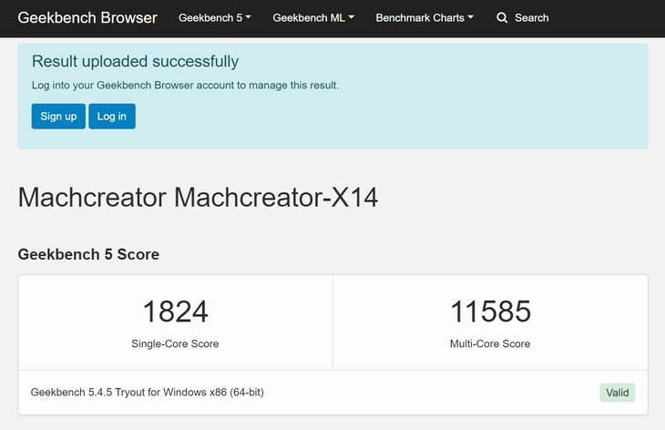Click the Geekbench 5 Score heading
The height and width of the screenshot is (430, 665).
[x=88, y=254]
